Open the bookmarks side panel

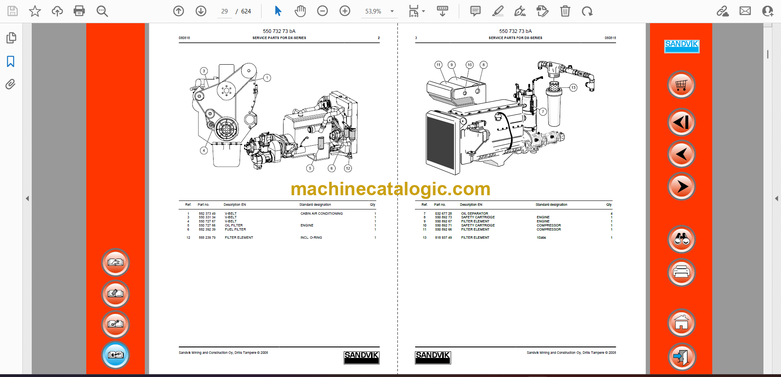tap(11, 61)
